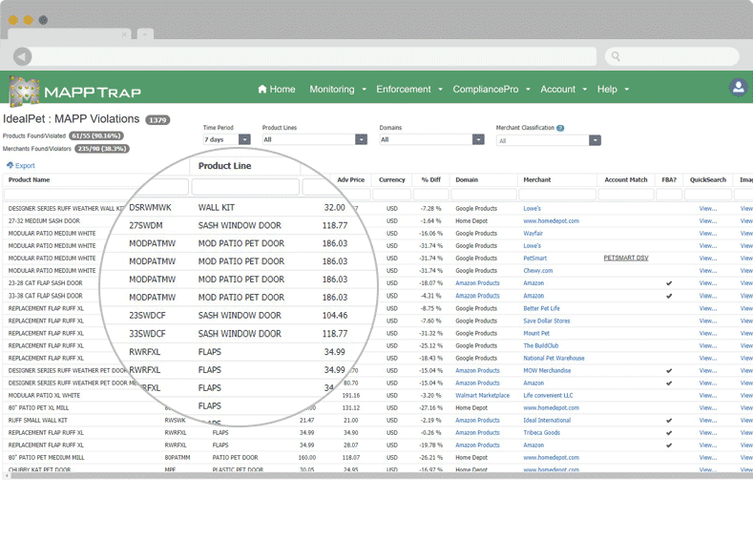This screenshot has height=539, width=753.
Task: Expand the Product Lines dropdown
Action: coord(361,139)
